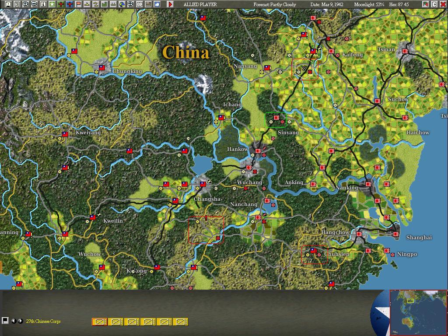Click the C button at top right

(x=434, y=4)
